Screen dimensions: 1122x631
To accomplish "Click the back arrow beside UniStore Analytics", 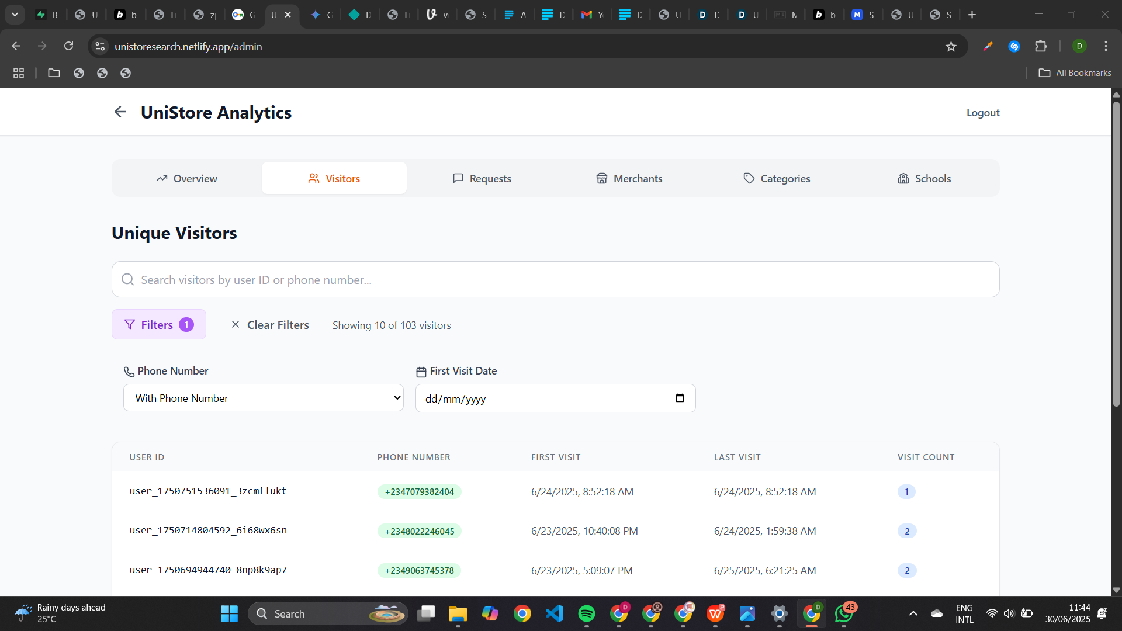I will [120, 112].
